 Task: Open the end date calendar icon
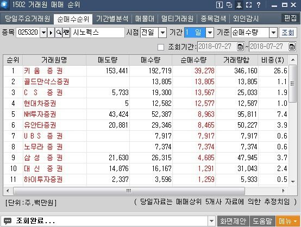292,47
